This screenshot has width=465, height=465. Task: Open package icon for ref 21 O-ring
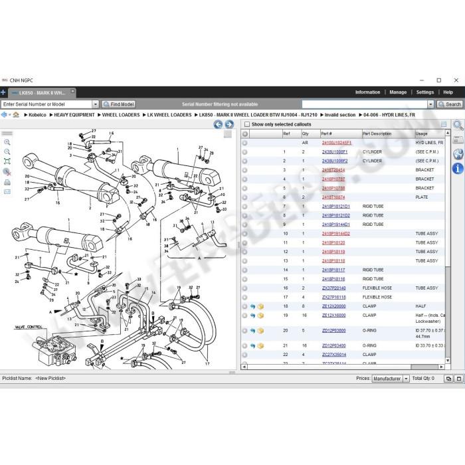260,346
